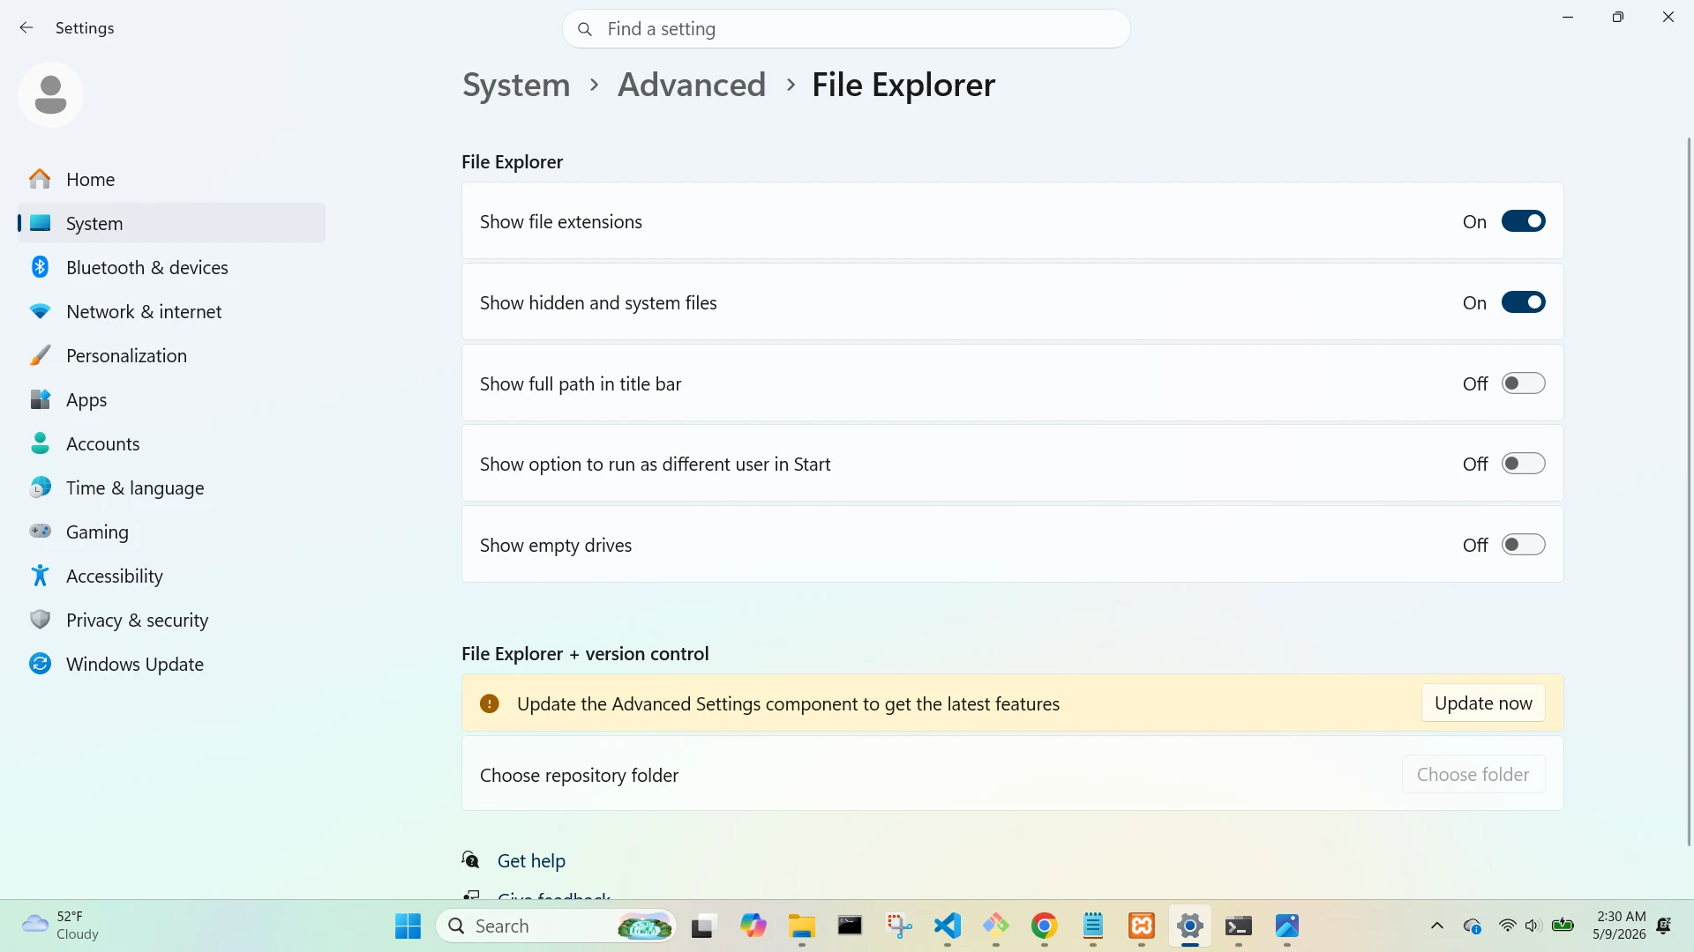Open Notepad from the taskbar
Screen dimensions: 1694x952
[x=1092, y=926]
